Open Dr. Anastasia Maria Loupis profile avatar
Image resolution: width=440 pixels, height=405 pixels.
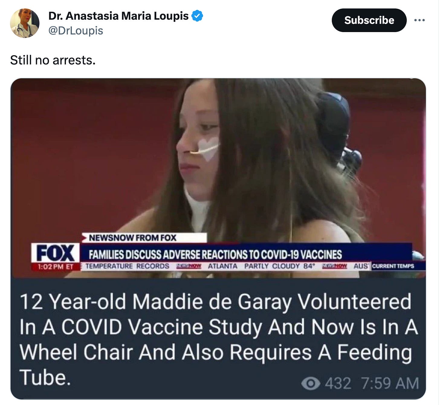point(24,23)
